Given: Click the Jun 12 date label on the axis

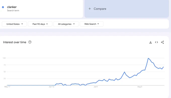Looking at the screenshot, I should coord(51,87).
